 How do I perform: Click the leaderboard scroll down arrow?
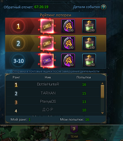(102, 113)
